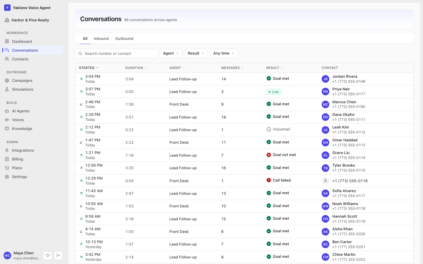The height and width of the screenshot is (264, 423).
Task: Click the Knowledge book icon
Action: [7, 129]
